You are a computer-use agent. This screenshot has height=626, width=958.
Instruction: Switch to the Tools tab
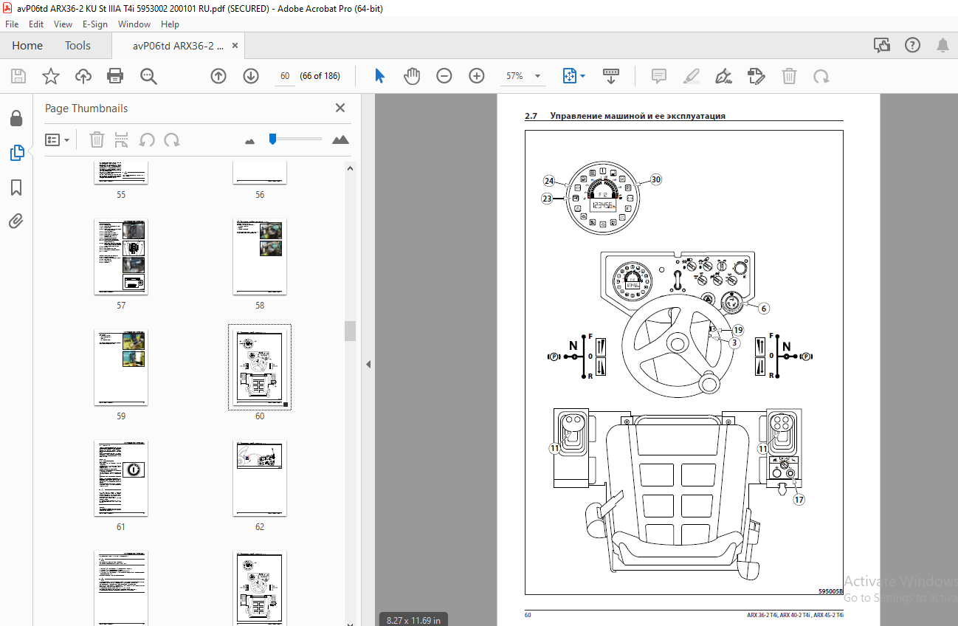pyautogui.click(x=77, y=46)
